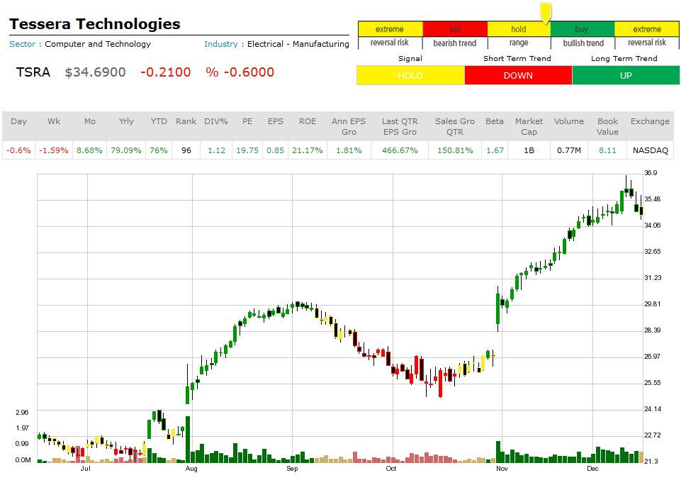
Task: Click the 79.09% yearly change cell
Action: 126,150
